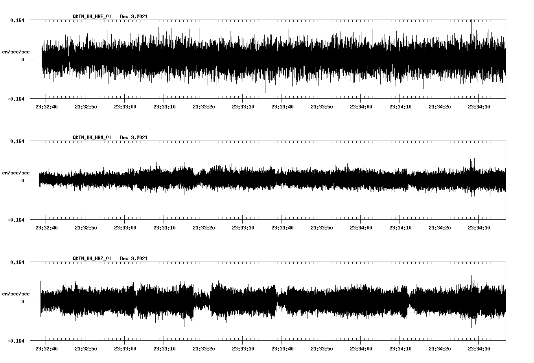
Task: Click the 0.164 upper limit on HNZ axis
Action: (17, 262)
